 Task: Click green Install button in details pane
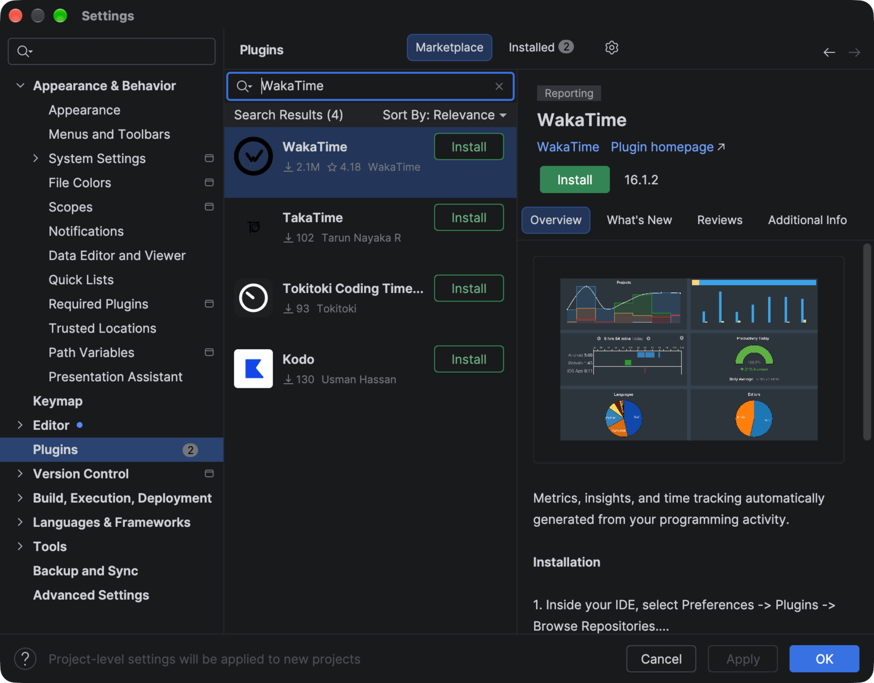tap(575, 180)
